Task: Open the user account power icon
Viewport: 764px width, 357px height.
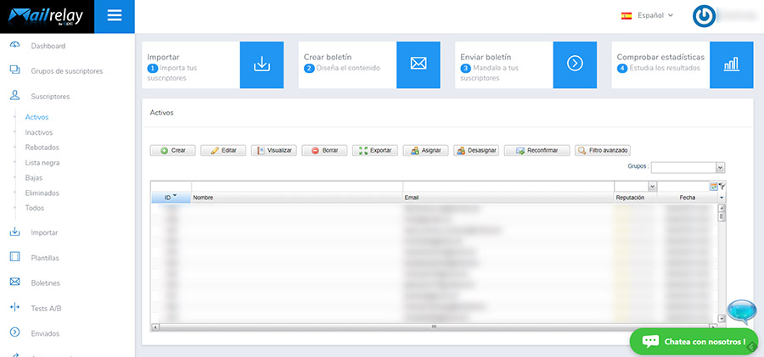Action: point(704,16)
